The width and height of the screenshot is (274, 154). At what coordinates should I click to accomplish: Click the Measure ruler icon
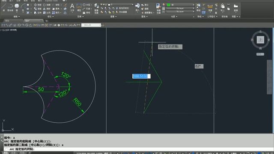tap(210, 7)
